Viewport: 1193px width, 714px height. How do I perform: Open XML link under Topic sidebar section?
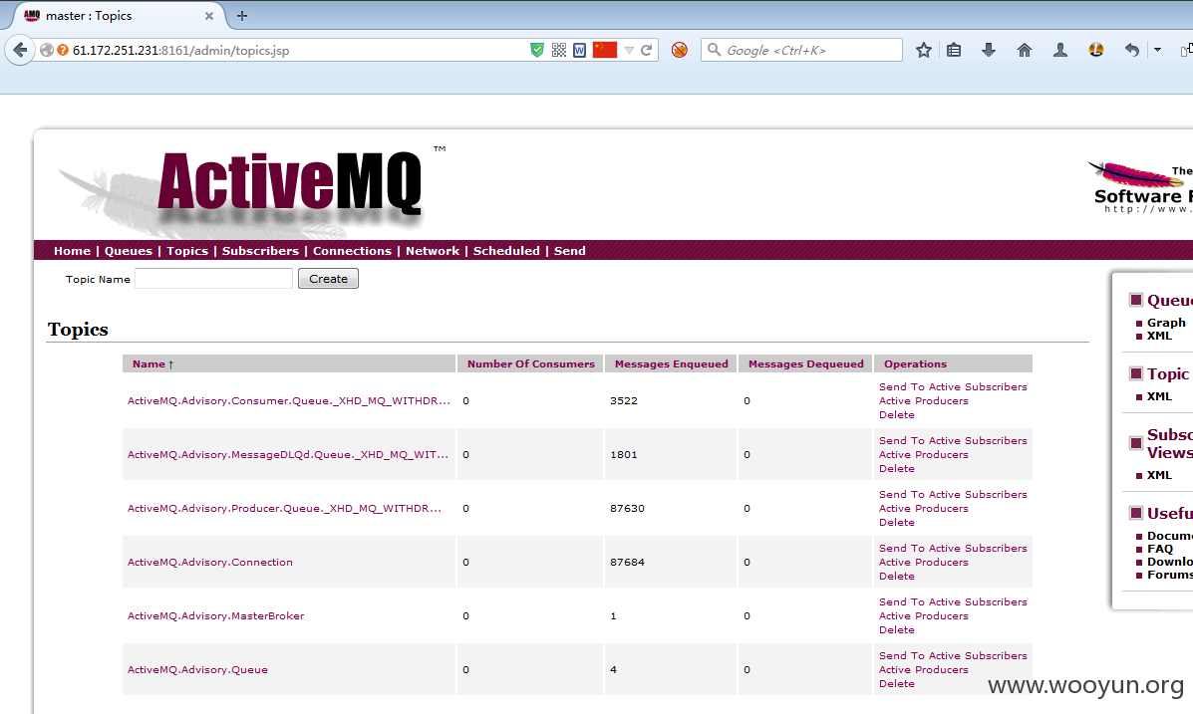pos(1159,397)
